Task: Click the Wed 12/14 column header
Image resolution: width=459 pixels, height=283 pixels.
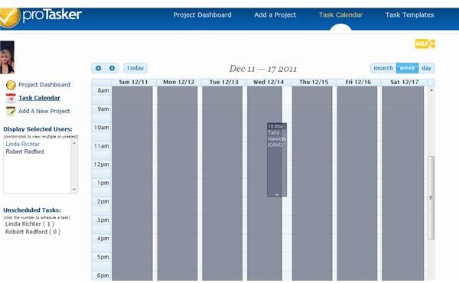Action: pyautogui.click(x=269, y=83)
